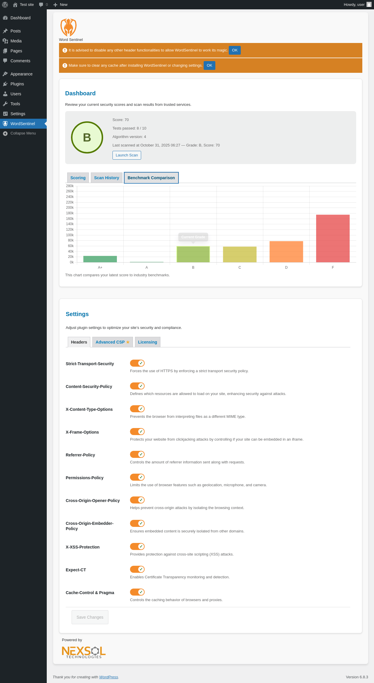Click the WordPress logo icon
Image resolution: width=374 pixels, height=683 pixels.
pos(5,5)
